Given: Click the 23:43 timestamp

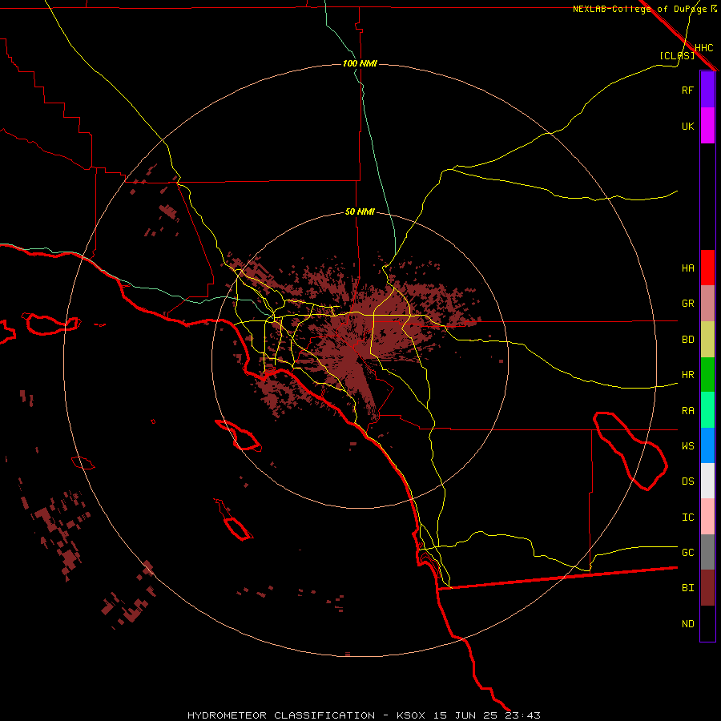Looking at the screenshot, I should coord(522,715).
